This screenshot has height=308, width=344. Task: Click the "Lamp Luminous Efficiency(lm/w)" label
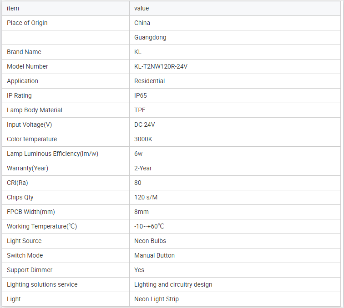pos(52,154)
